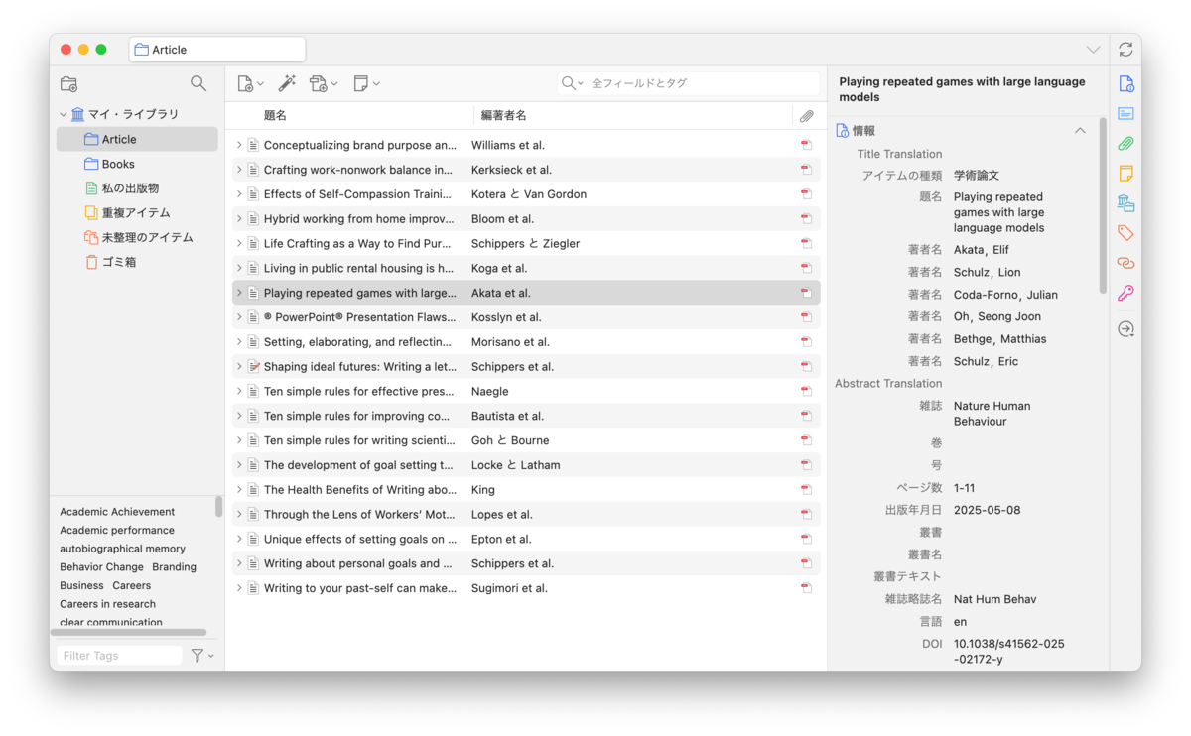This screenshot has height=736, width=1191.
Task: Click the Filter Tags input field
Action: (x=119, y=655)
